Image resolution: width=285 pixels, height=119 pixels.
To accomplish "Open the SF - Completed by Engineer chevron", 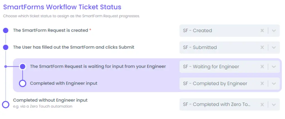I will (x=274, y=83).
